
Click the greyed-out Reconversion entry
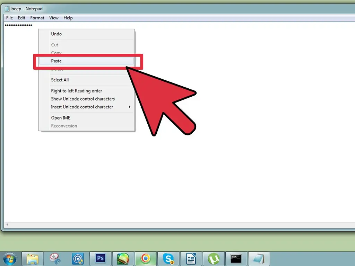(87, 126)
